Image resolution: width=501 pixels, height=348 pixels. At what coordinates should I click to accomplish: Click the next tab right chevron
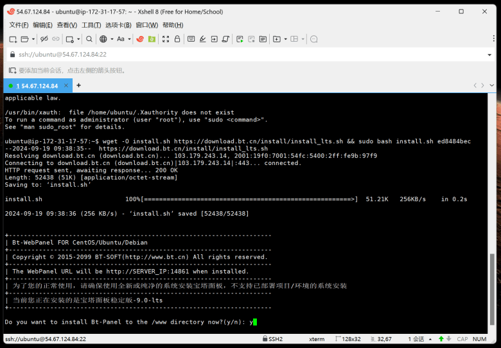point(482,85)
